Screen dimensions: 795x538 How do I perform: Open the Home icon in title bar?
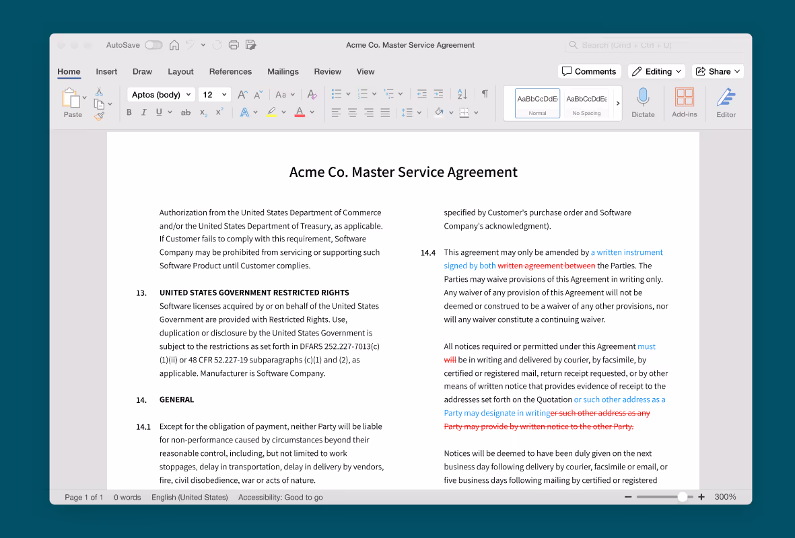point(174,45)
